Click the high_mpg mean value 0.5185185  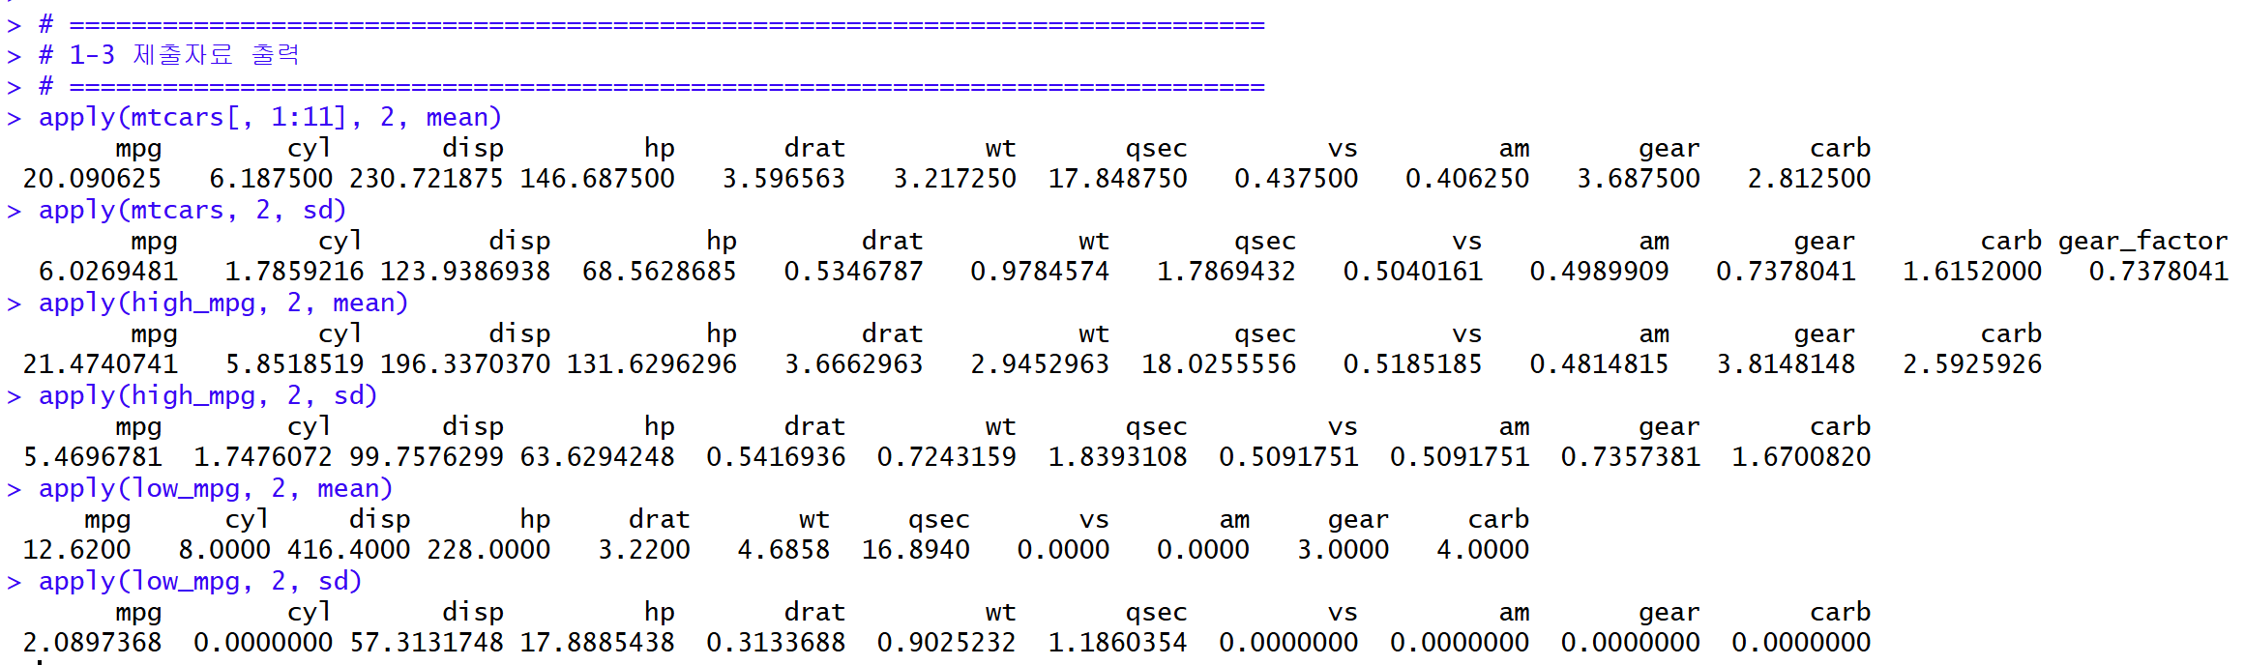coord(1413,364)
